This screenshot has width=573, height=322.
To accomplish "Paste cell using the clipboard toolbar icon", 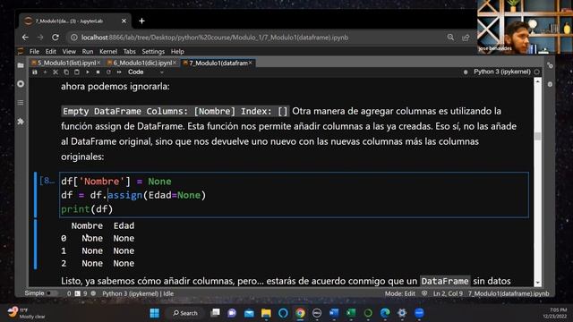I will point(77,72).
